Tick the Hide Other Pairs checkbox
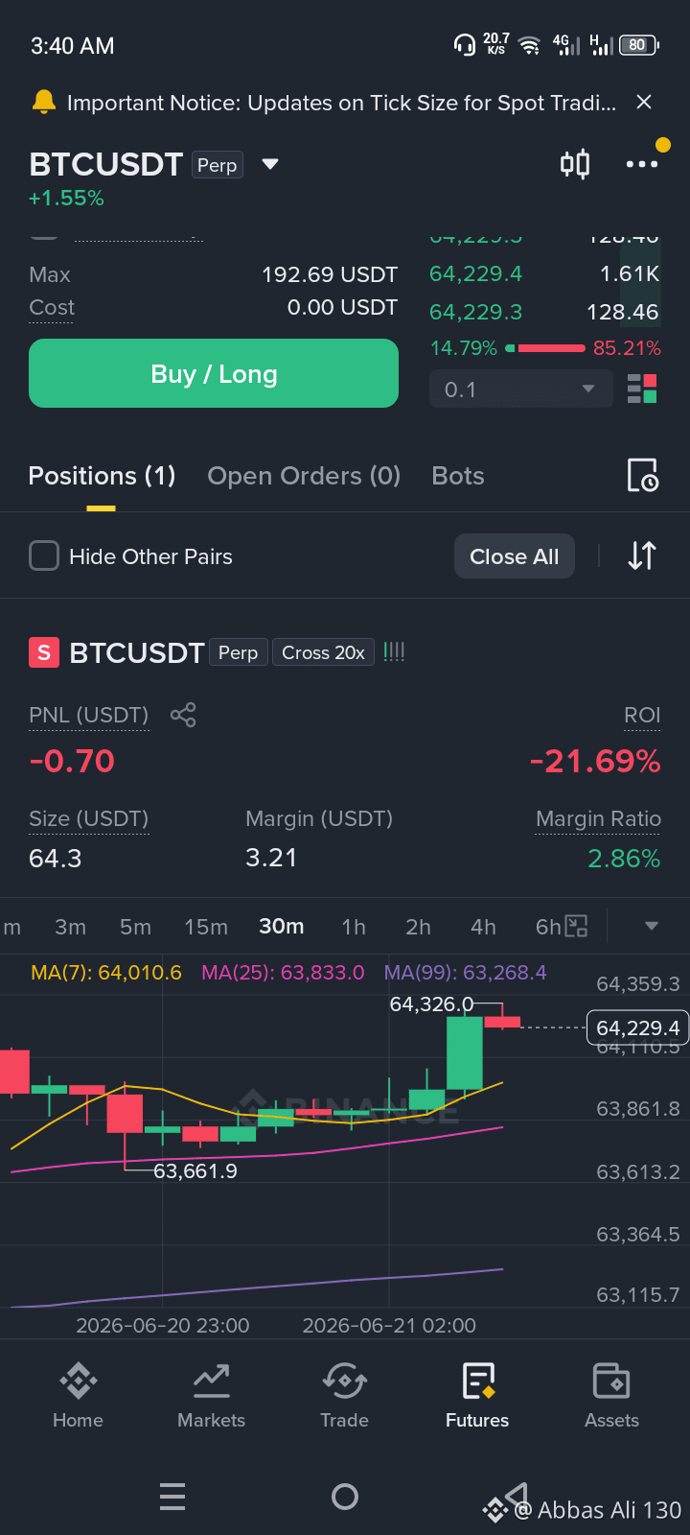The width and height of the screenshot is (690, 1535). coord(44,555)
